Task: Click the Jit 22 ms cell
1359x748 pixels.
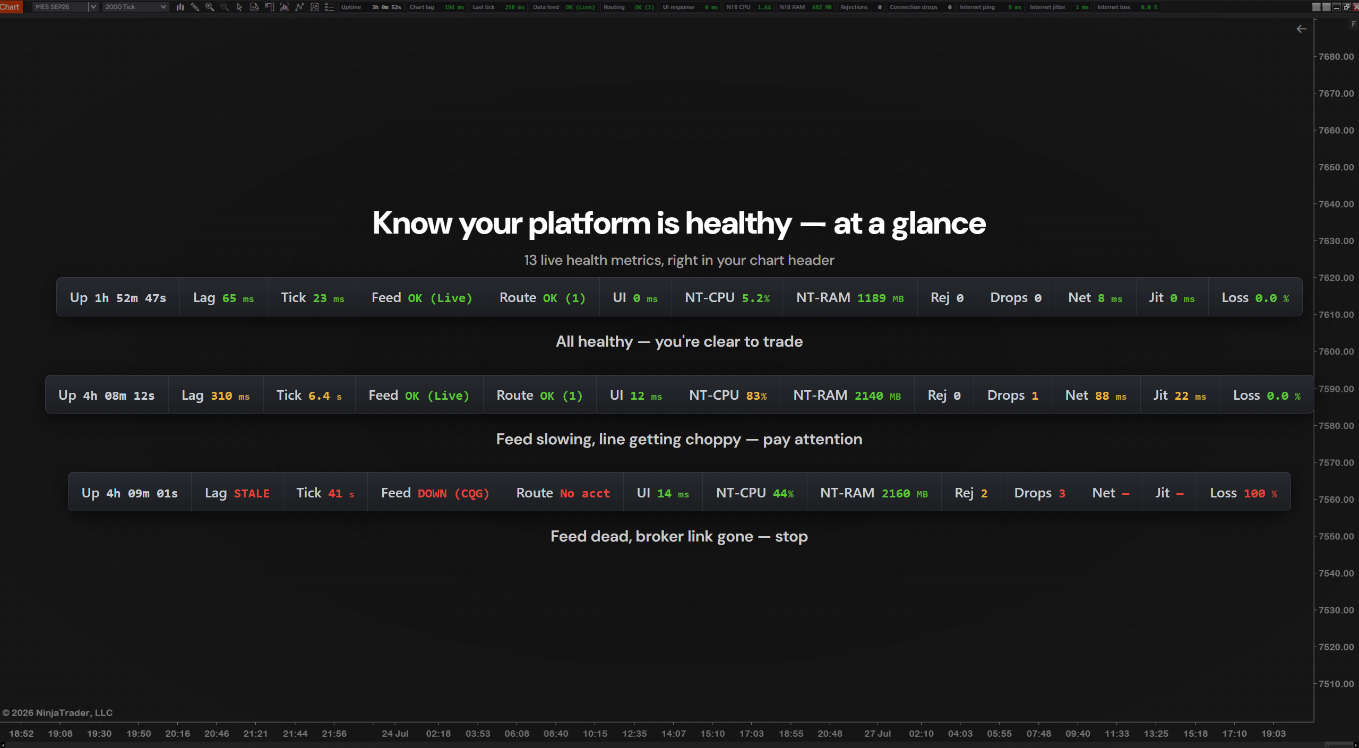Action: 1180,395
